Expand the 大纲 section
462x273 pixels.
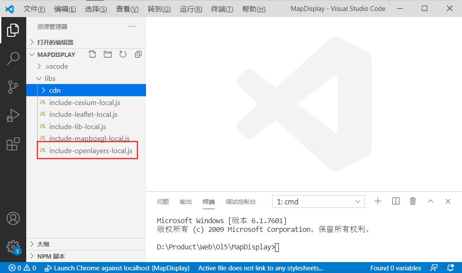[x=86, y=244]
